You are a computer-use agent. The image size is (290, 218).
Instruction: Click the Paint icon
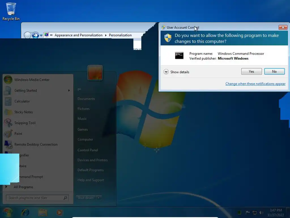point(8,133)
